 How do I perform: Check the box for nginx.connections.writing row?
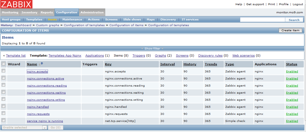click(x=3, y=99)
